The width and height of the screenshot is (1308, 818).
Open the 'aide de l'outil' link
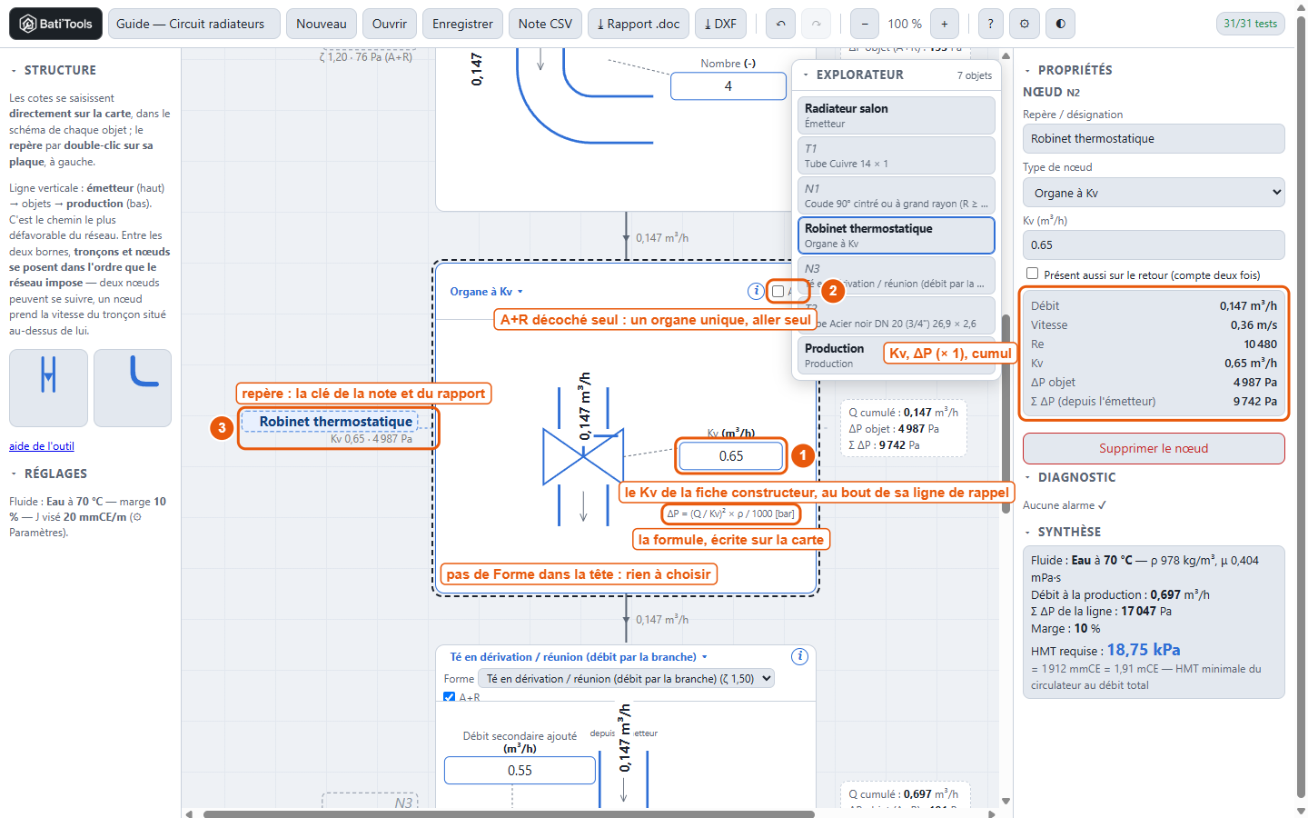pos(42,445)
